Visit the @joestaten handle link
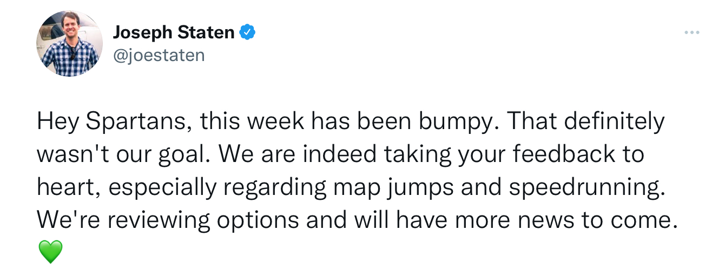 click(x=159, y=55)
